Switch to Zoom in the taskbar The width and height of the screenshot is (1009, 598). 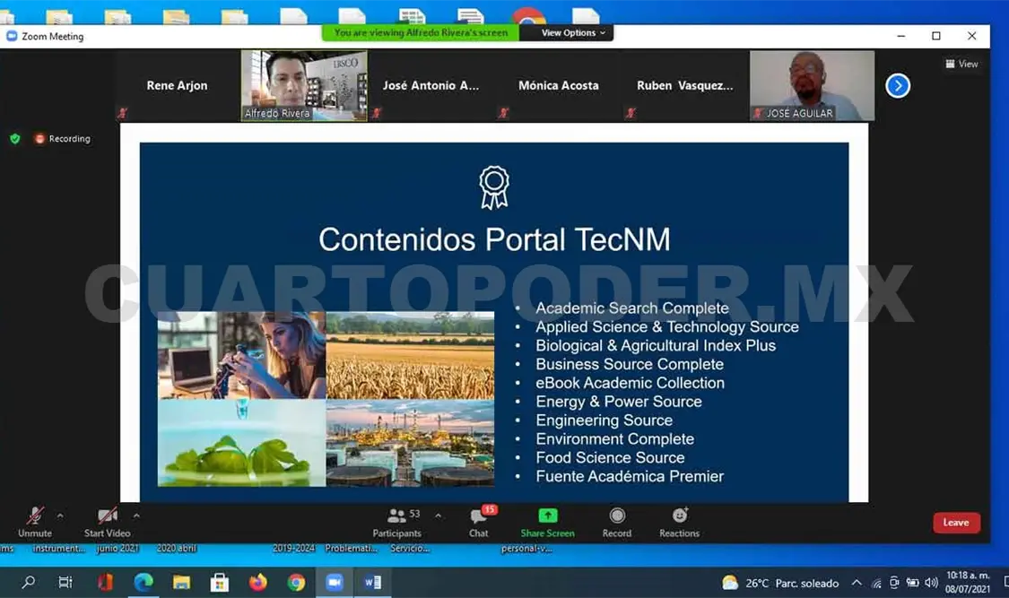click(x=334, y=583)
